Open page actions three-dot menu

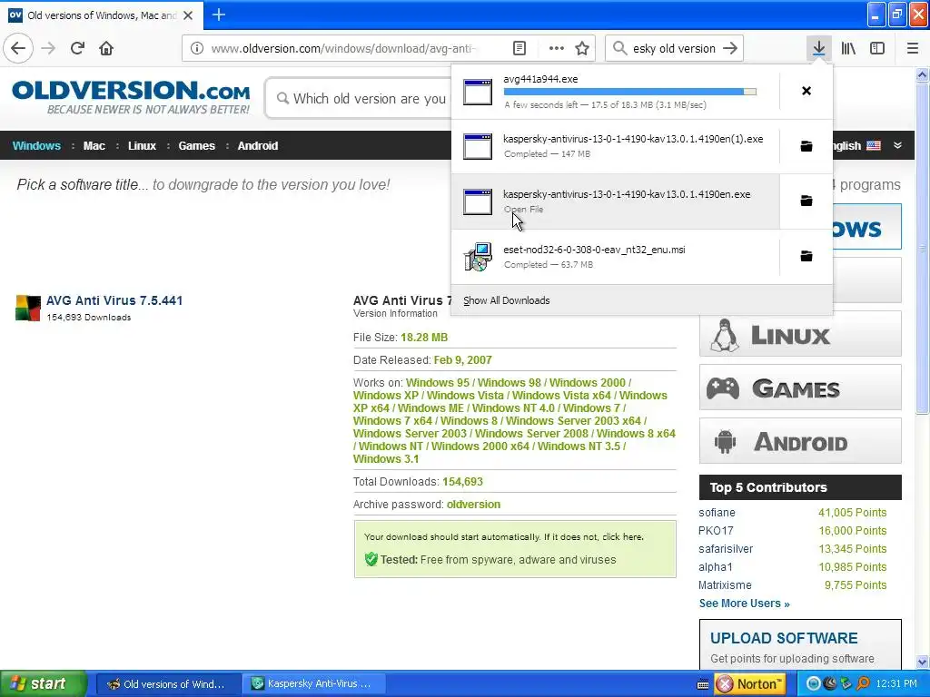click(x=557, y=49)
